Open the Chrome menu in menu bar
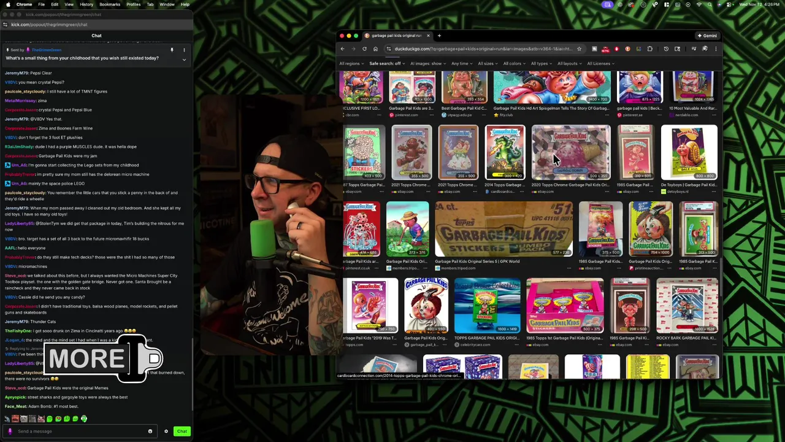Viewport: 785px width, 442px height. click(x=25, y=4)
